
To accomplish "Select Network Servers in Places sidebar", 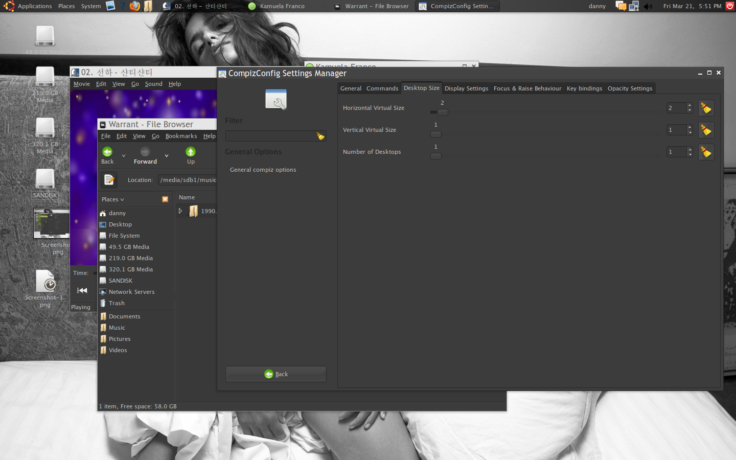I will pos(131,292).
